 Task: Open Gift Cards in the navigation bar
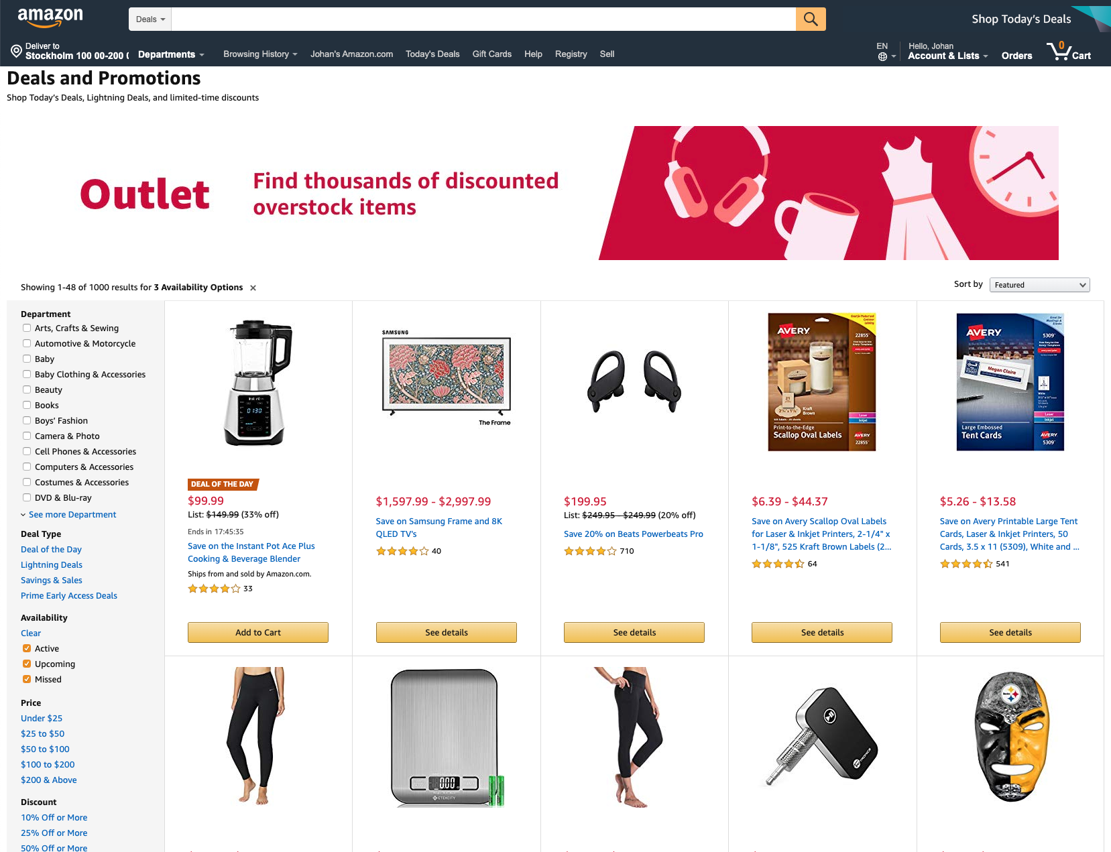pos(491,54)
